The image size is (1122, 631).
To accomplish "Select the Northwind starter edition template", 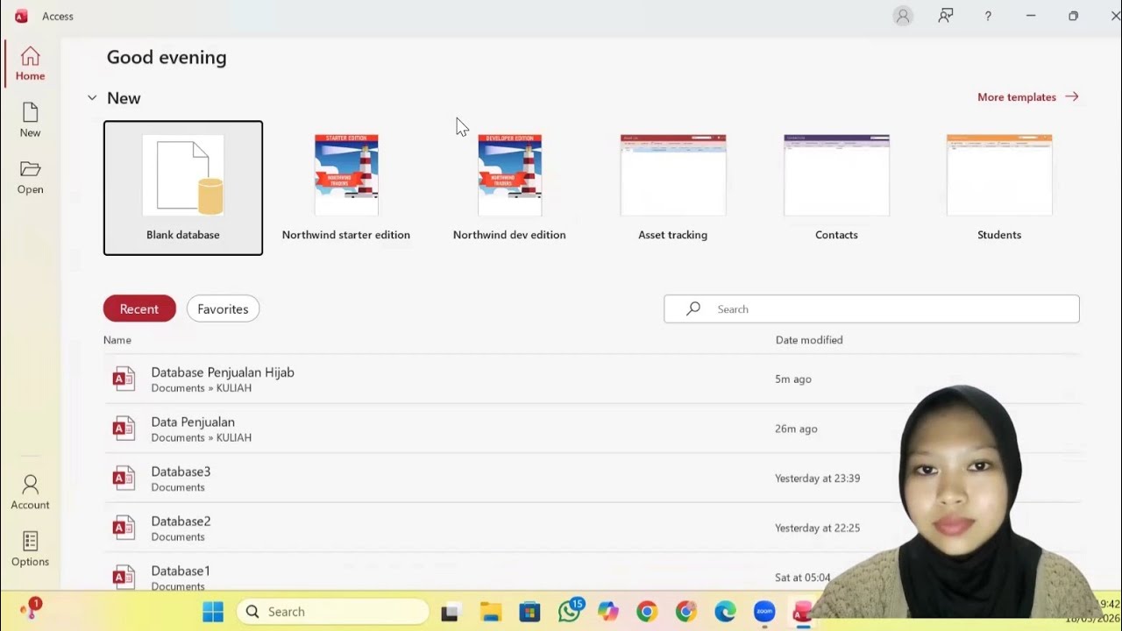I will coord(346,188).
